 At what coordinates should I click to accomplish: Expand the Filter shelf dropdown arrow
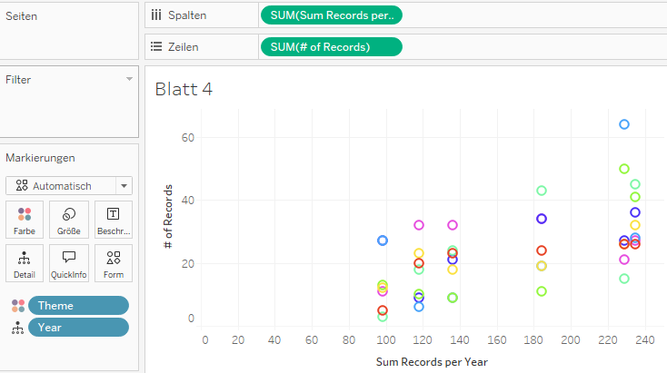coord(129,80)
